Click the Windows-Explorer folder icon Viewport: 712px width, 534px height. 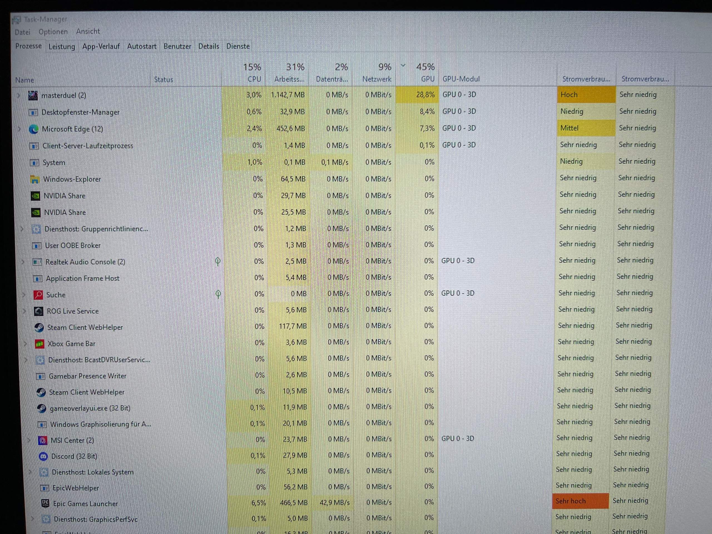pyautogui.click(x=35, y=179)
